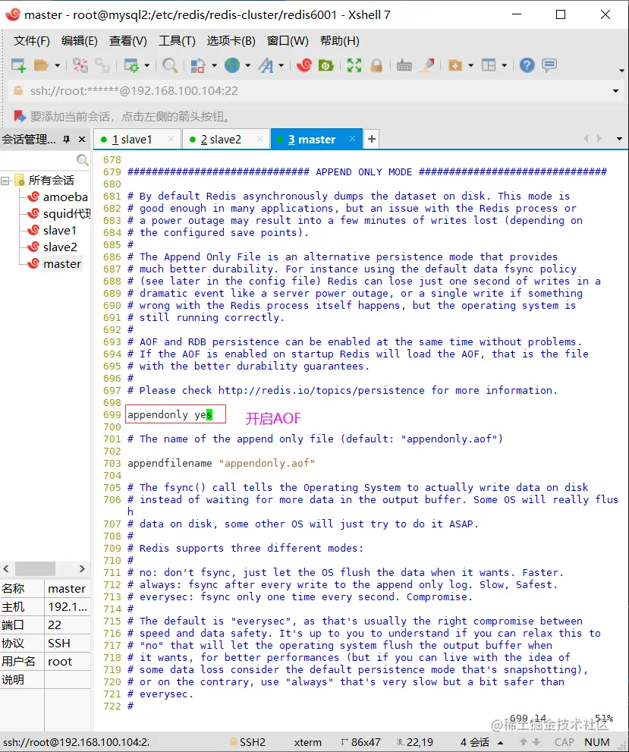The width and height of the screenshot is (629, 752).
Task: Open the 选项卡(B) menu
Action: (231, 41)
